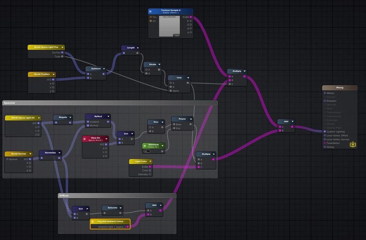The width and height of the screenshot is (366, 240).
Task: Open the Add node dropdown inside Diffuse group
Action: point(160,205)
